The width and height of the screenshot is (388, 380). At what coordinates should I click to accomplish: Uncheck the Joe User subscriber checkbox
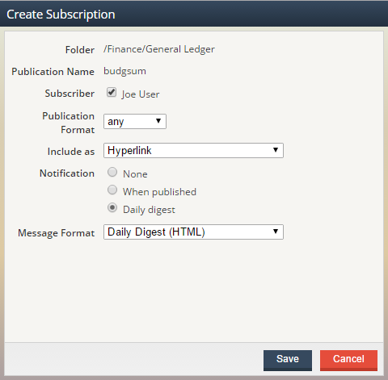pyautogui.click(x=112, y=92)
